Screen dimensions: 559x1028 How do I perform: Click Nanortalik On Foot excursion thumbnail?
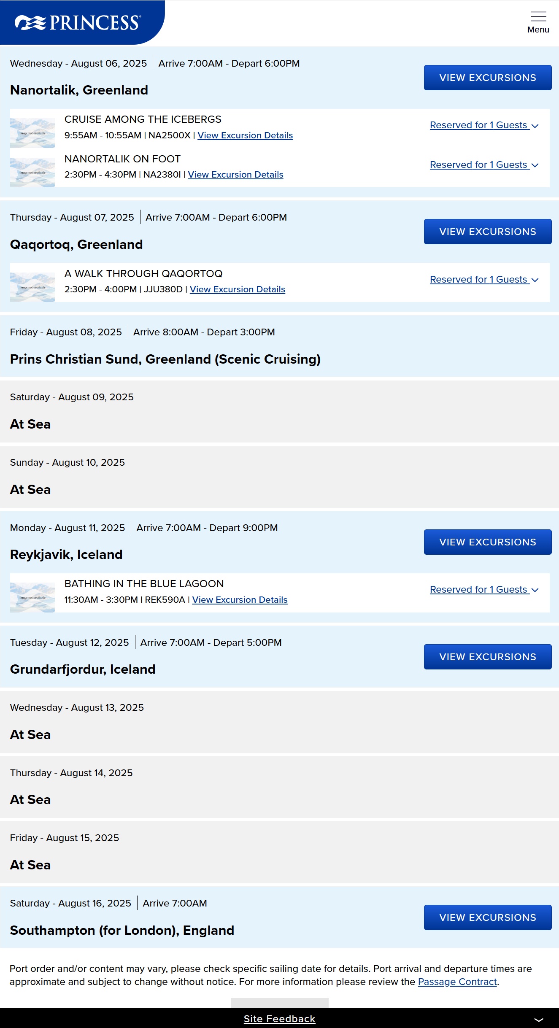pos(32,172)
